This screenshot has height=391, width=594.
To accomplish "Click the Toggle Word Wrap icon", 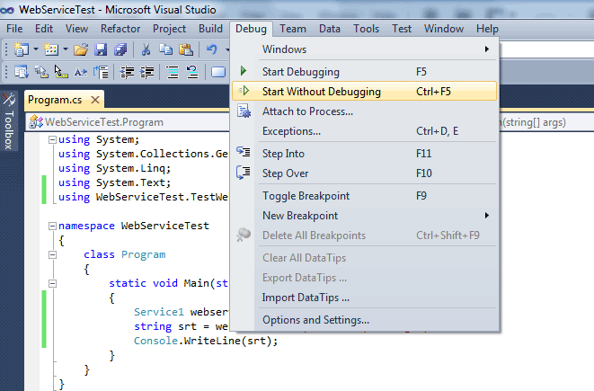I will click(102, 72).
